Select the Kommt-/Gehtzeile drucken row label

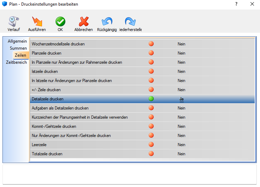(54, 126)
